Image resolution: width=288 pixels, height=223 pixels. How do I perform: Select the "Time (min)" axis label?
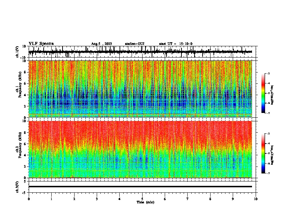point(145,202)
